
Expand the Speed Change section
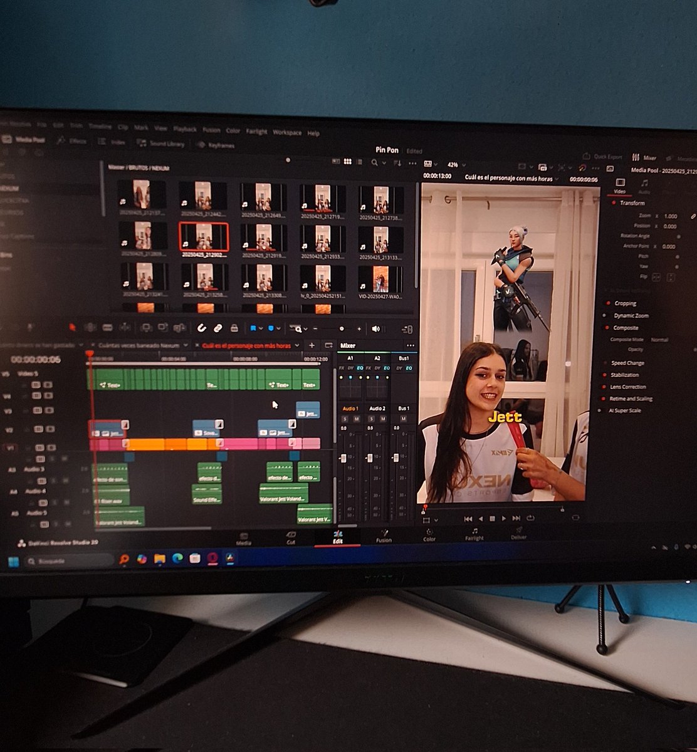(627, 363)
